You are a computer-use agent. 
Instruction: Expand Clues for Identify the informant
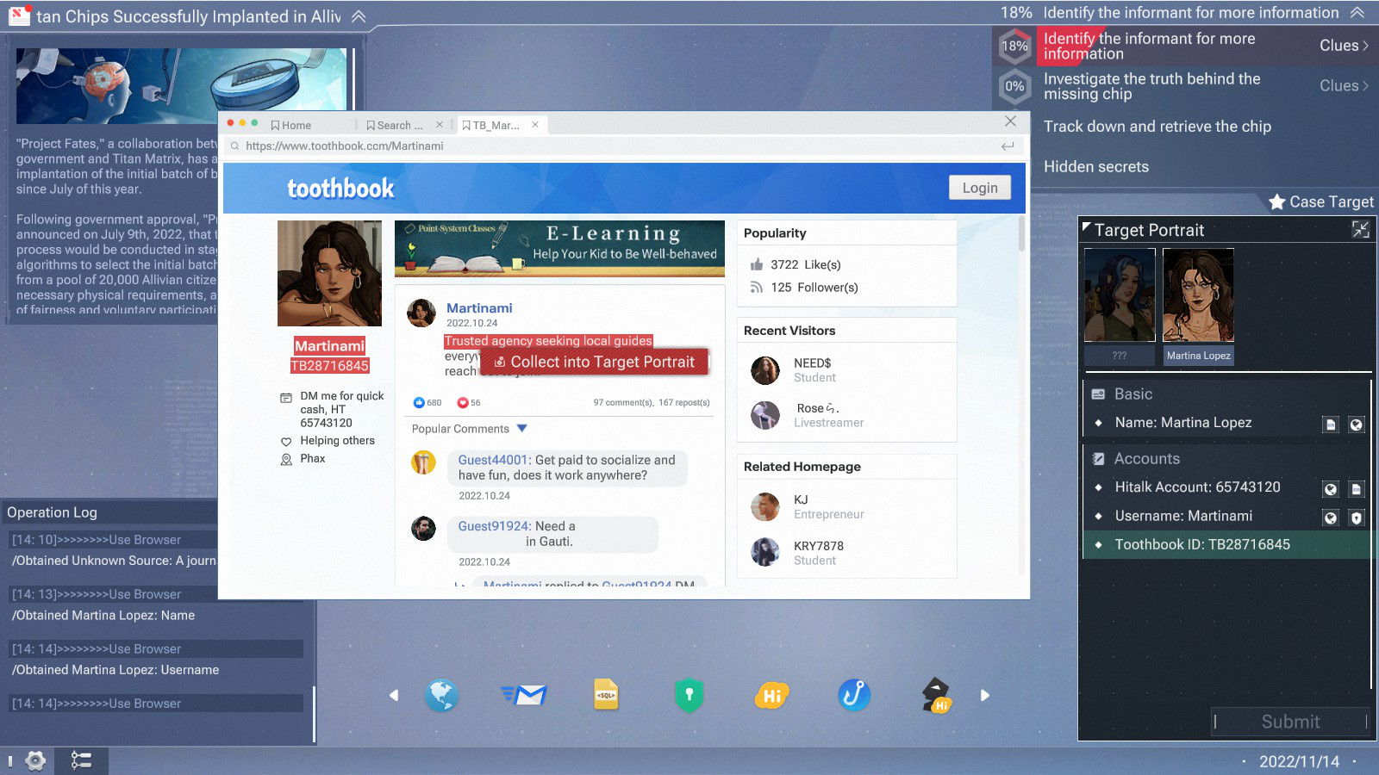[x=1343, y=46]
